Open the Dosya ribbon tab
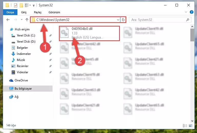The image size is (197, 133). (x=10, y=12)
